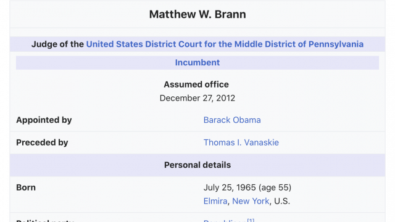Click the July 25, 1965 birth date
The width and height of the screenshot is (395, 222).
[230, 187]
